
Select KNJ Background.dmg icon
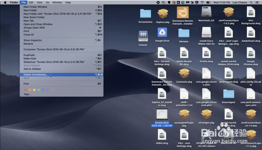coord(251,12)
